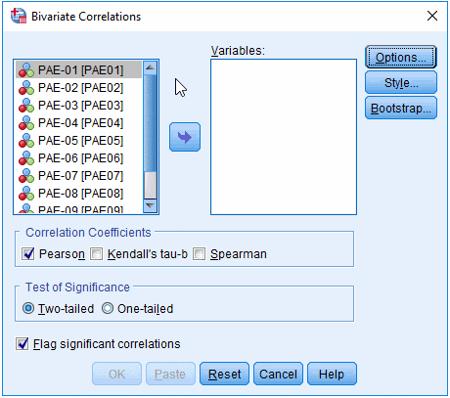
Task: Enable the Spearman correlation checkbox
Action: (x=199, y=253)
